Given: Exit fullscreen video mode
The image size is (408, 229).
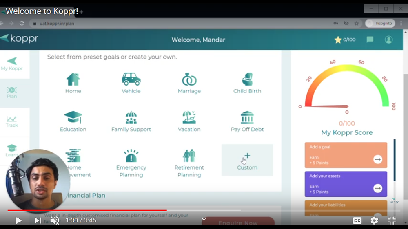Looking at the screenshot, I should [x=392, y=221].
